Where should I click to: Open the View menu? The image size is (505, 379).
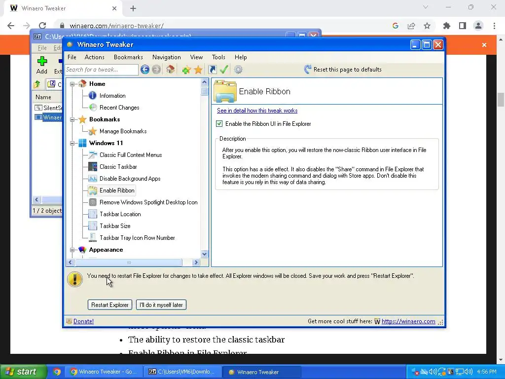196,57
